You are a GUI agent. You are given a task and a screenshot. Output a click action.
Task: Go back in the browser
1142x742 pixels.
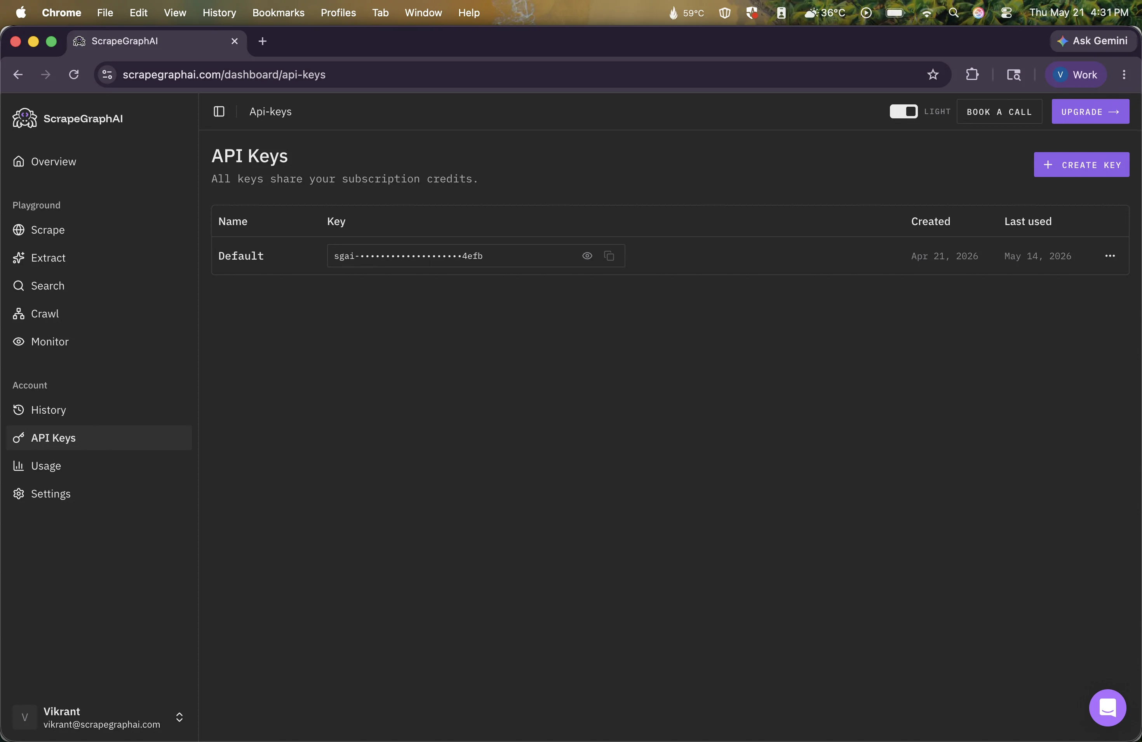18,75
